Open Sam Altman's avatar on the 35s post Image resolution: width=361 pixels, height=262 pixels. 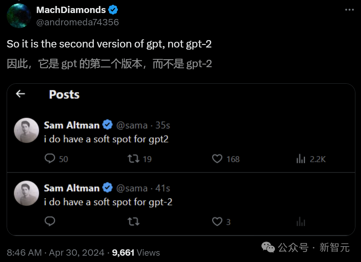point(26,130)
